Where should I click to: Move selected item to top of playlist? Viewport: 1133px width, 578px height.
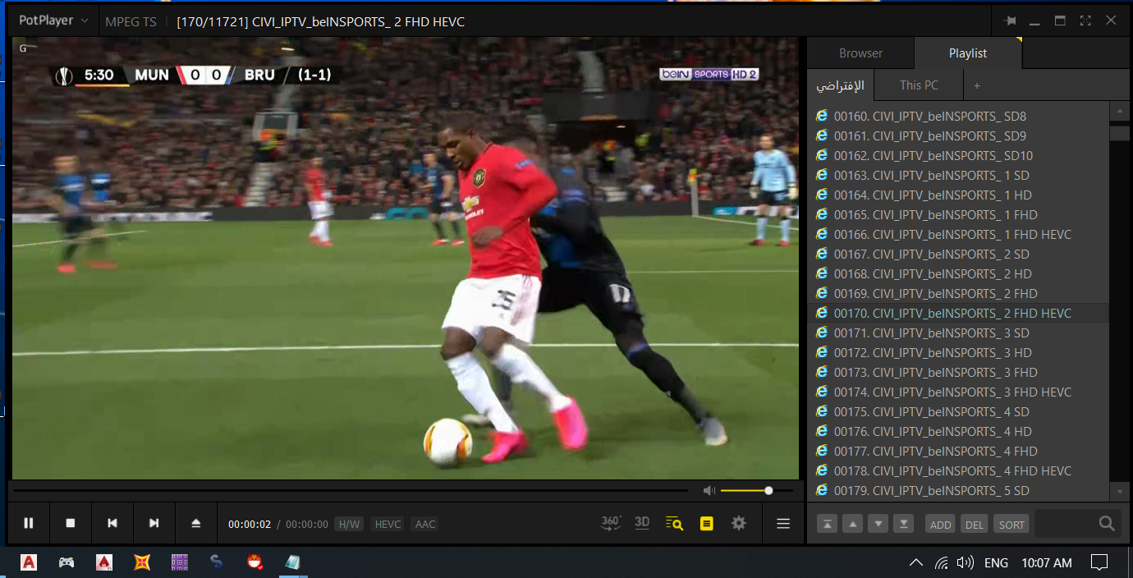[x=827, y=524]
